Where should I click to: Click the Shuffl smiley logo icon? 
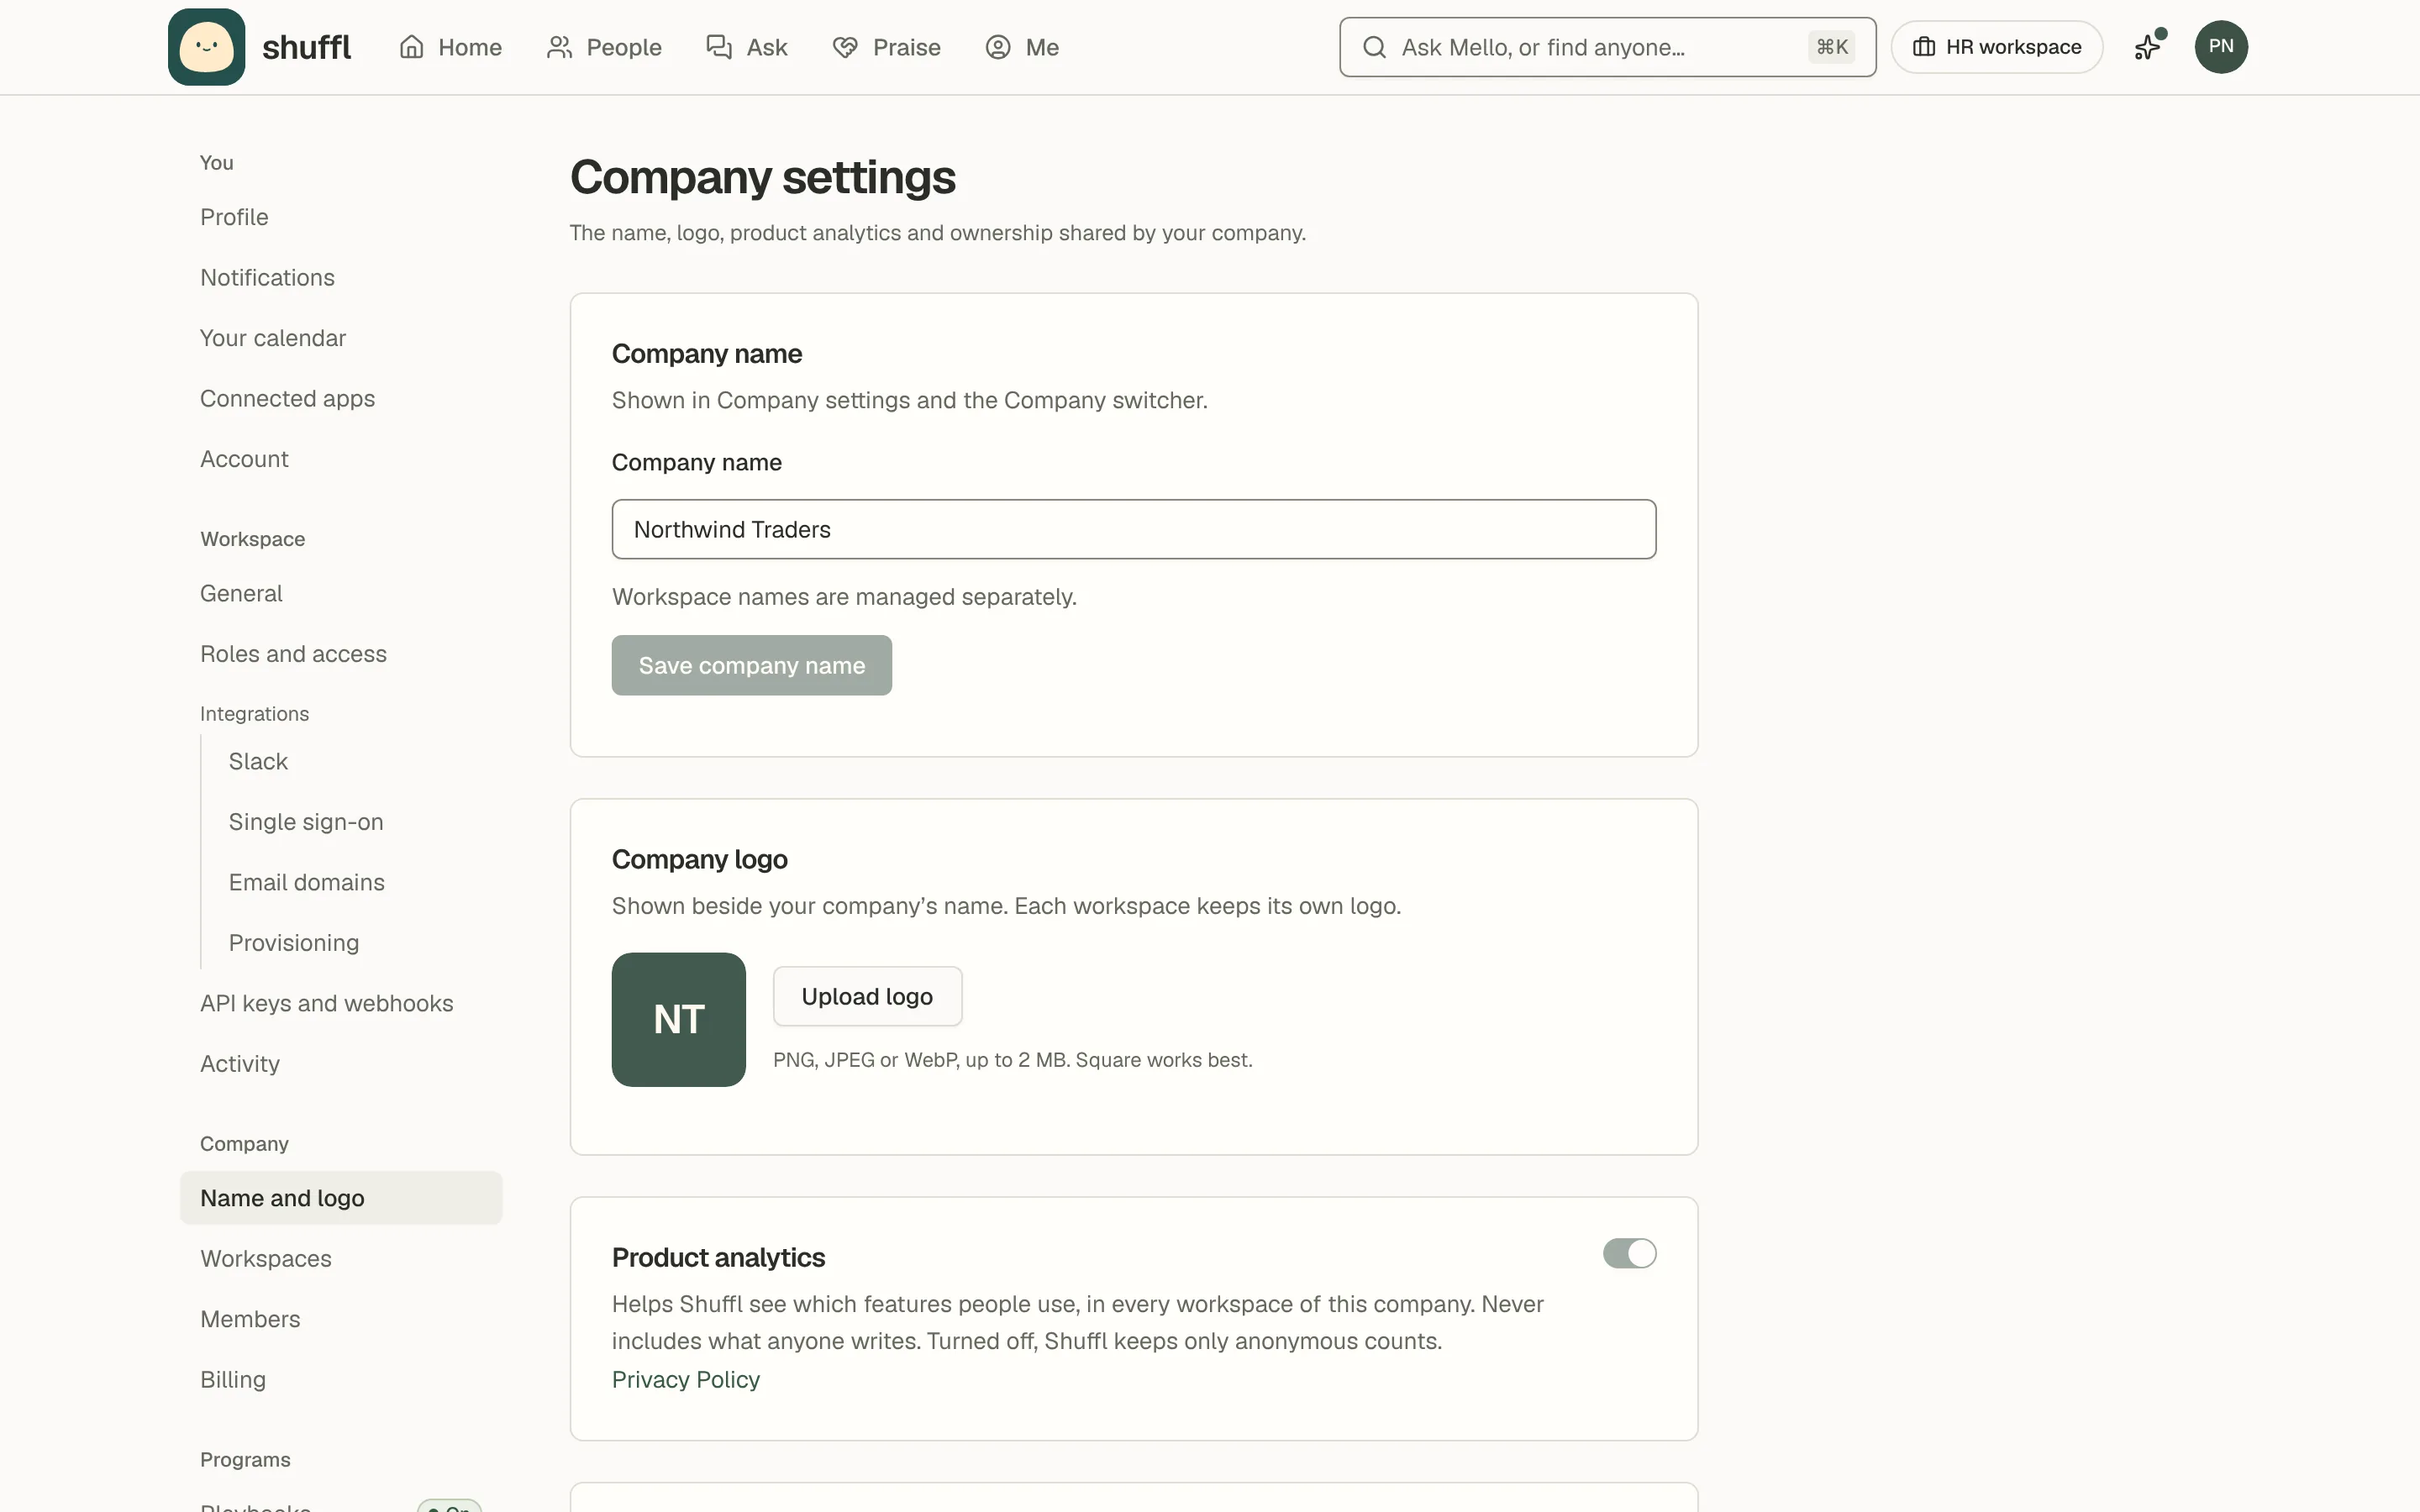pyautogui.click(x=206, y=47)
